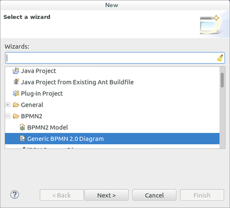The image size is (230, 208).
Task: Click the BPMN2 Model file icon
Action: (x=22, y=128)
